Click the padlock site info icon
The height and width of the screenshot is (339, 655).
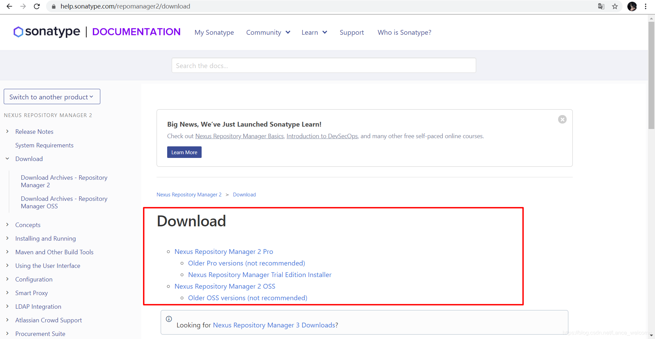pyautogui.click(x=54, y=6)
